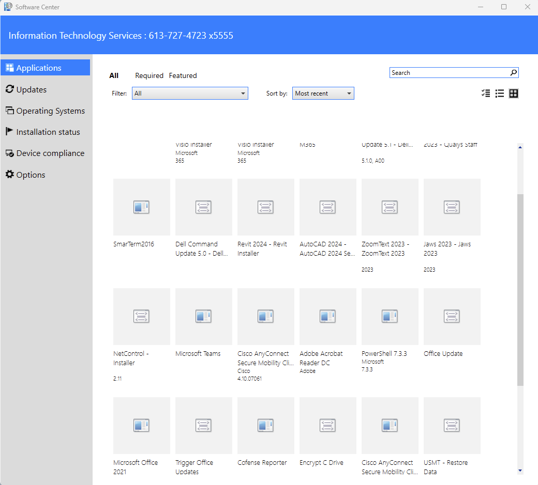The image size is (538, 485).
Task: Open the Options section
Action: click(x=29, y=175)
